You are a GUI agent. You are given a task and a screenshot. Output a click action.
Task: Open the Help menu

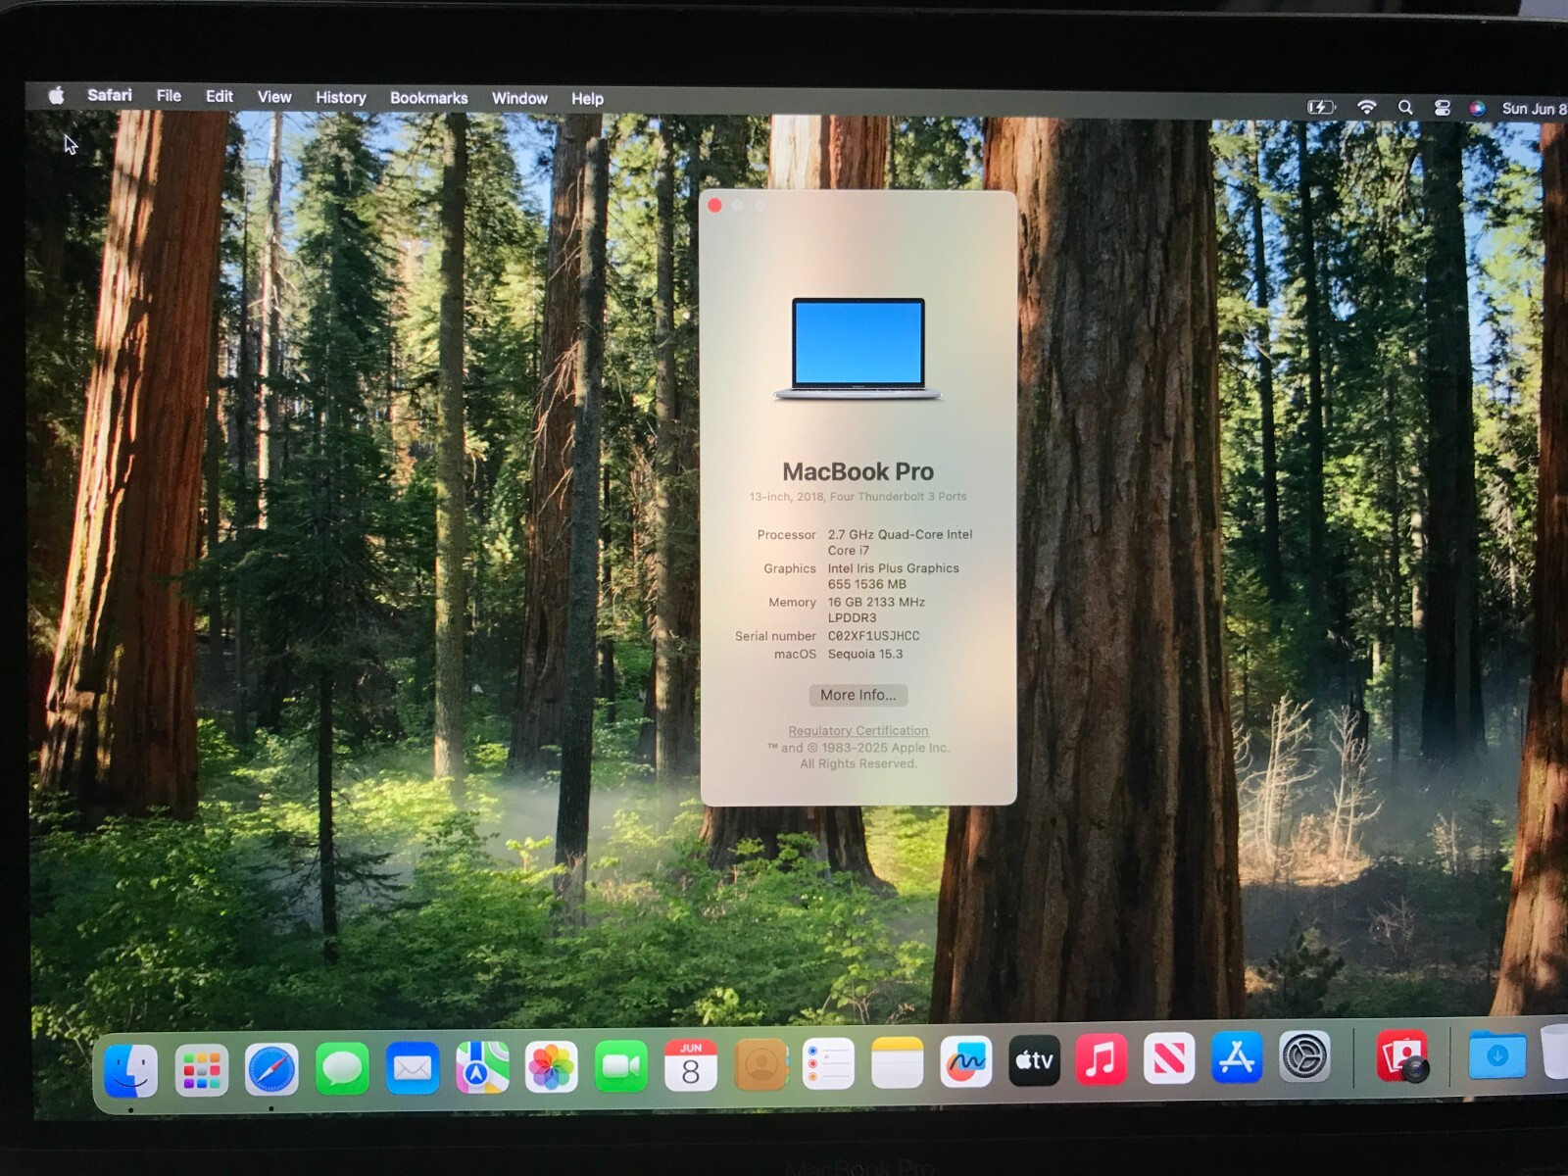tap(588, 99)
